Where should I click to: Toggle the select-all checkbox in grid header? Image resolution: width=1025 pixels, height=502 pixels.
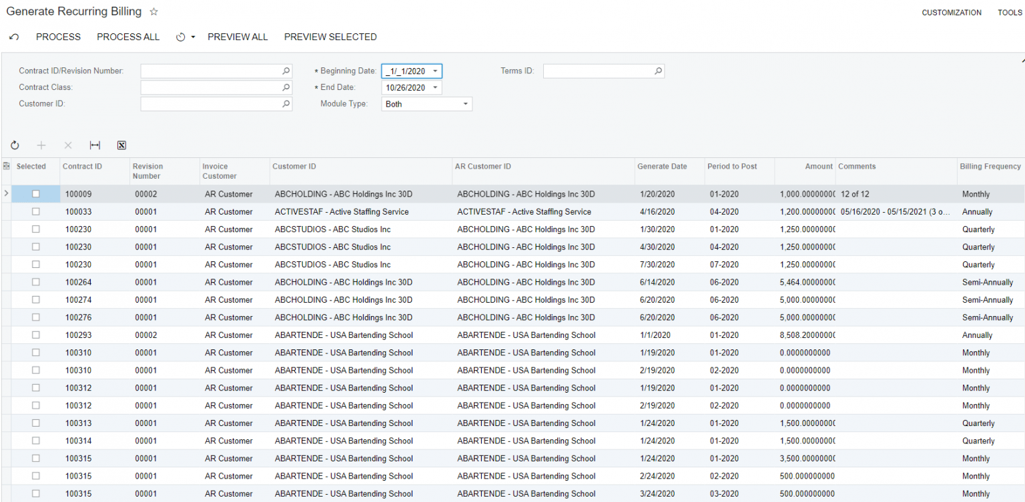coord(6,166)
